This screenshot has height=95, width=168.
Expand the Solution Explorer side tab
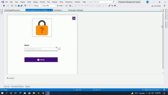(166, 15)
